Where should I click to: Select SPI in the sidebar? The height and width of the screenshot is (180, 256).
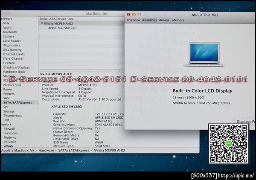point(6,107)
